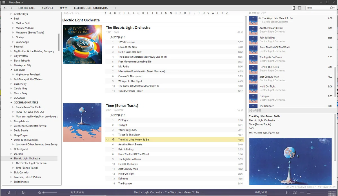Viewport: 338px width, 196px height.
Task: Open the panel layout icon
Action: point(300,8)
